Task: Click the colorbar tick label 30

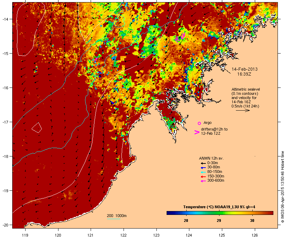Action: point(252,220)
